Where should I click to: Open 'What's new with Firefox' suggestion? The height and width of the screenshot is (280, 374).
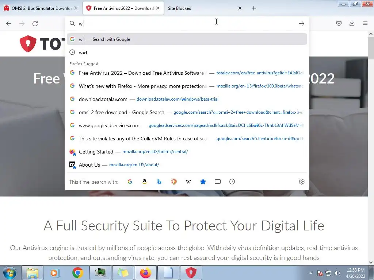coord(187,86)
